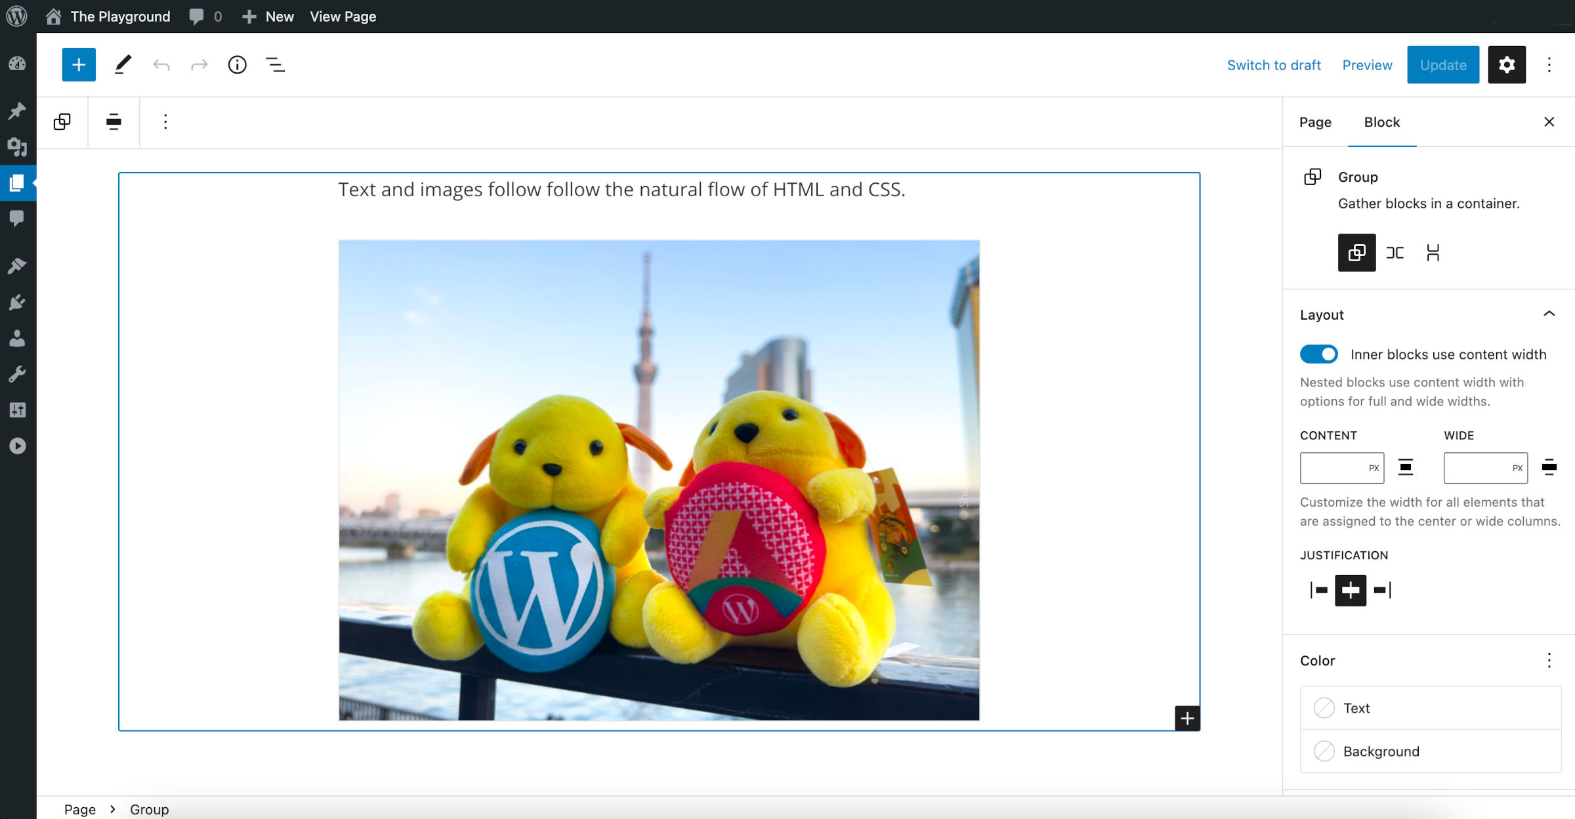Select Page in the breadcrumb
Viewport: 1575px width, 819px height.
coord(80,809)
